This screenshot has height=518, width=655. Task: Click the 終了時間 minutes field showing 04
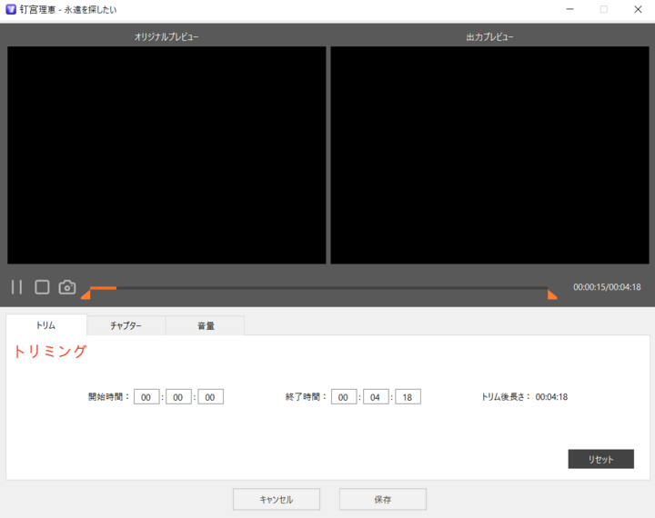(376, 397)
